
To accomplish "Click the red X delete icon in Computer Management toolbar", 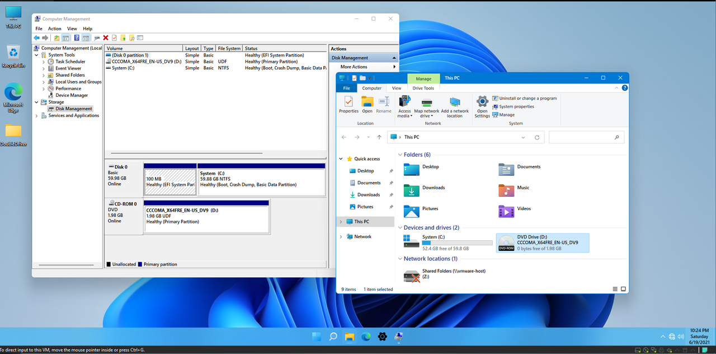I will click(106, 38).
